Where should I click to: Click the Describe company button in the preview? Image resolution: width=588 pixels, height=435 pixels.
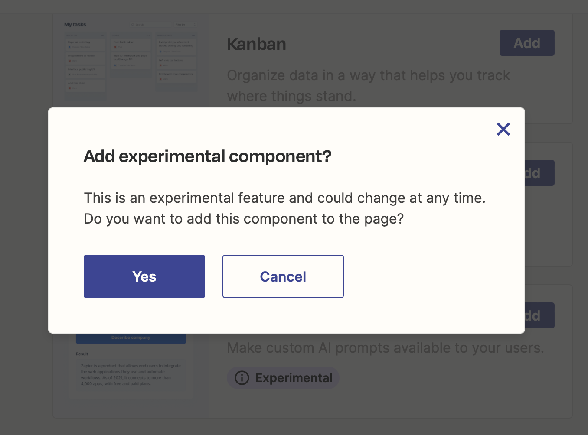pos(131,338)
